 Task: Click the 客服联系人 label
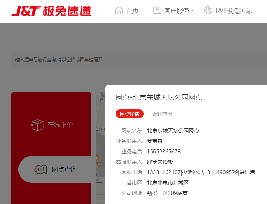point(130,162)
